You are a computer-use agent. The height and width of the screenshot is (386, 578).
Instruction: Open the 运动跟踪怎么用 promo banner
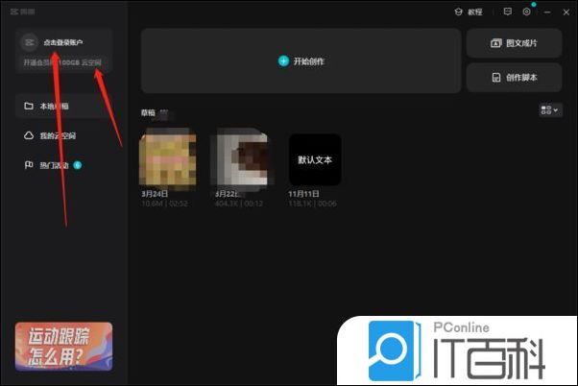click(x=63, y=347)
